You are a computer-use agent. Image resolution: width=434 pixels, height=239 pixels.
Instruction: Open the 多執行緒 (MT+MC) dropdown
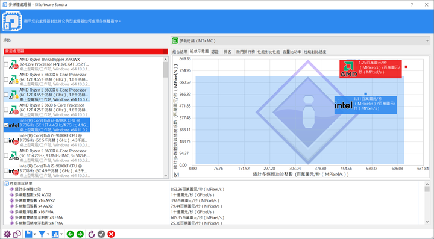pyautogui.click(x=301, y=40)
